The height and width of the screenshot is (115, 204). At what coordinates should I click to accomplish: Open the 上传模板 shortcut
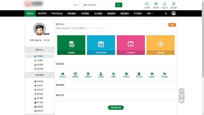click(101, 75)
